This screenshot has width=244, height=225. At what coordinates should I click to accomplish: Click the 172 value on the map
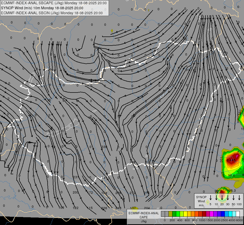click(90, 193)
